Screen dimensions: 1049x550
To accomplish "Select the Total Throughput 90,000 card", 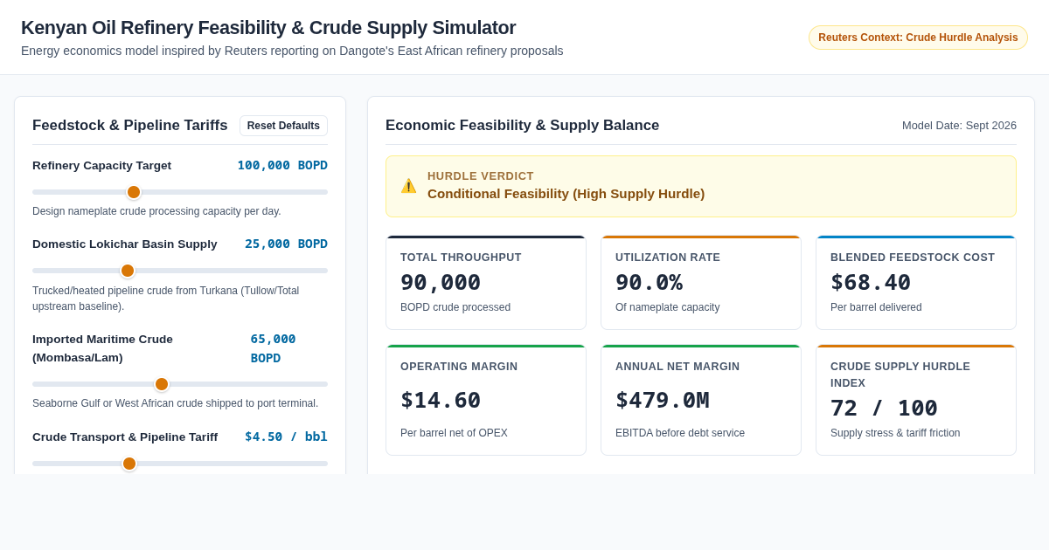I will tap(486, 283).
